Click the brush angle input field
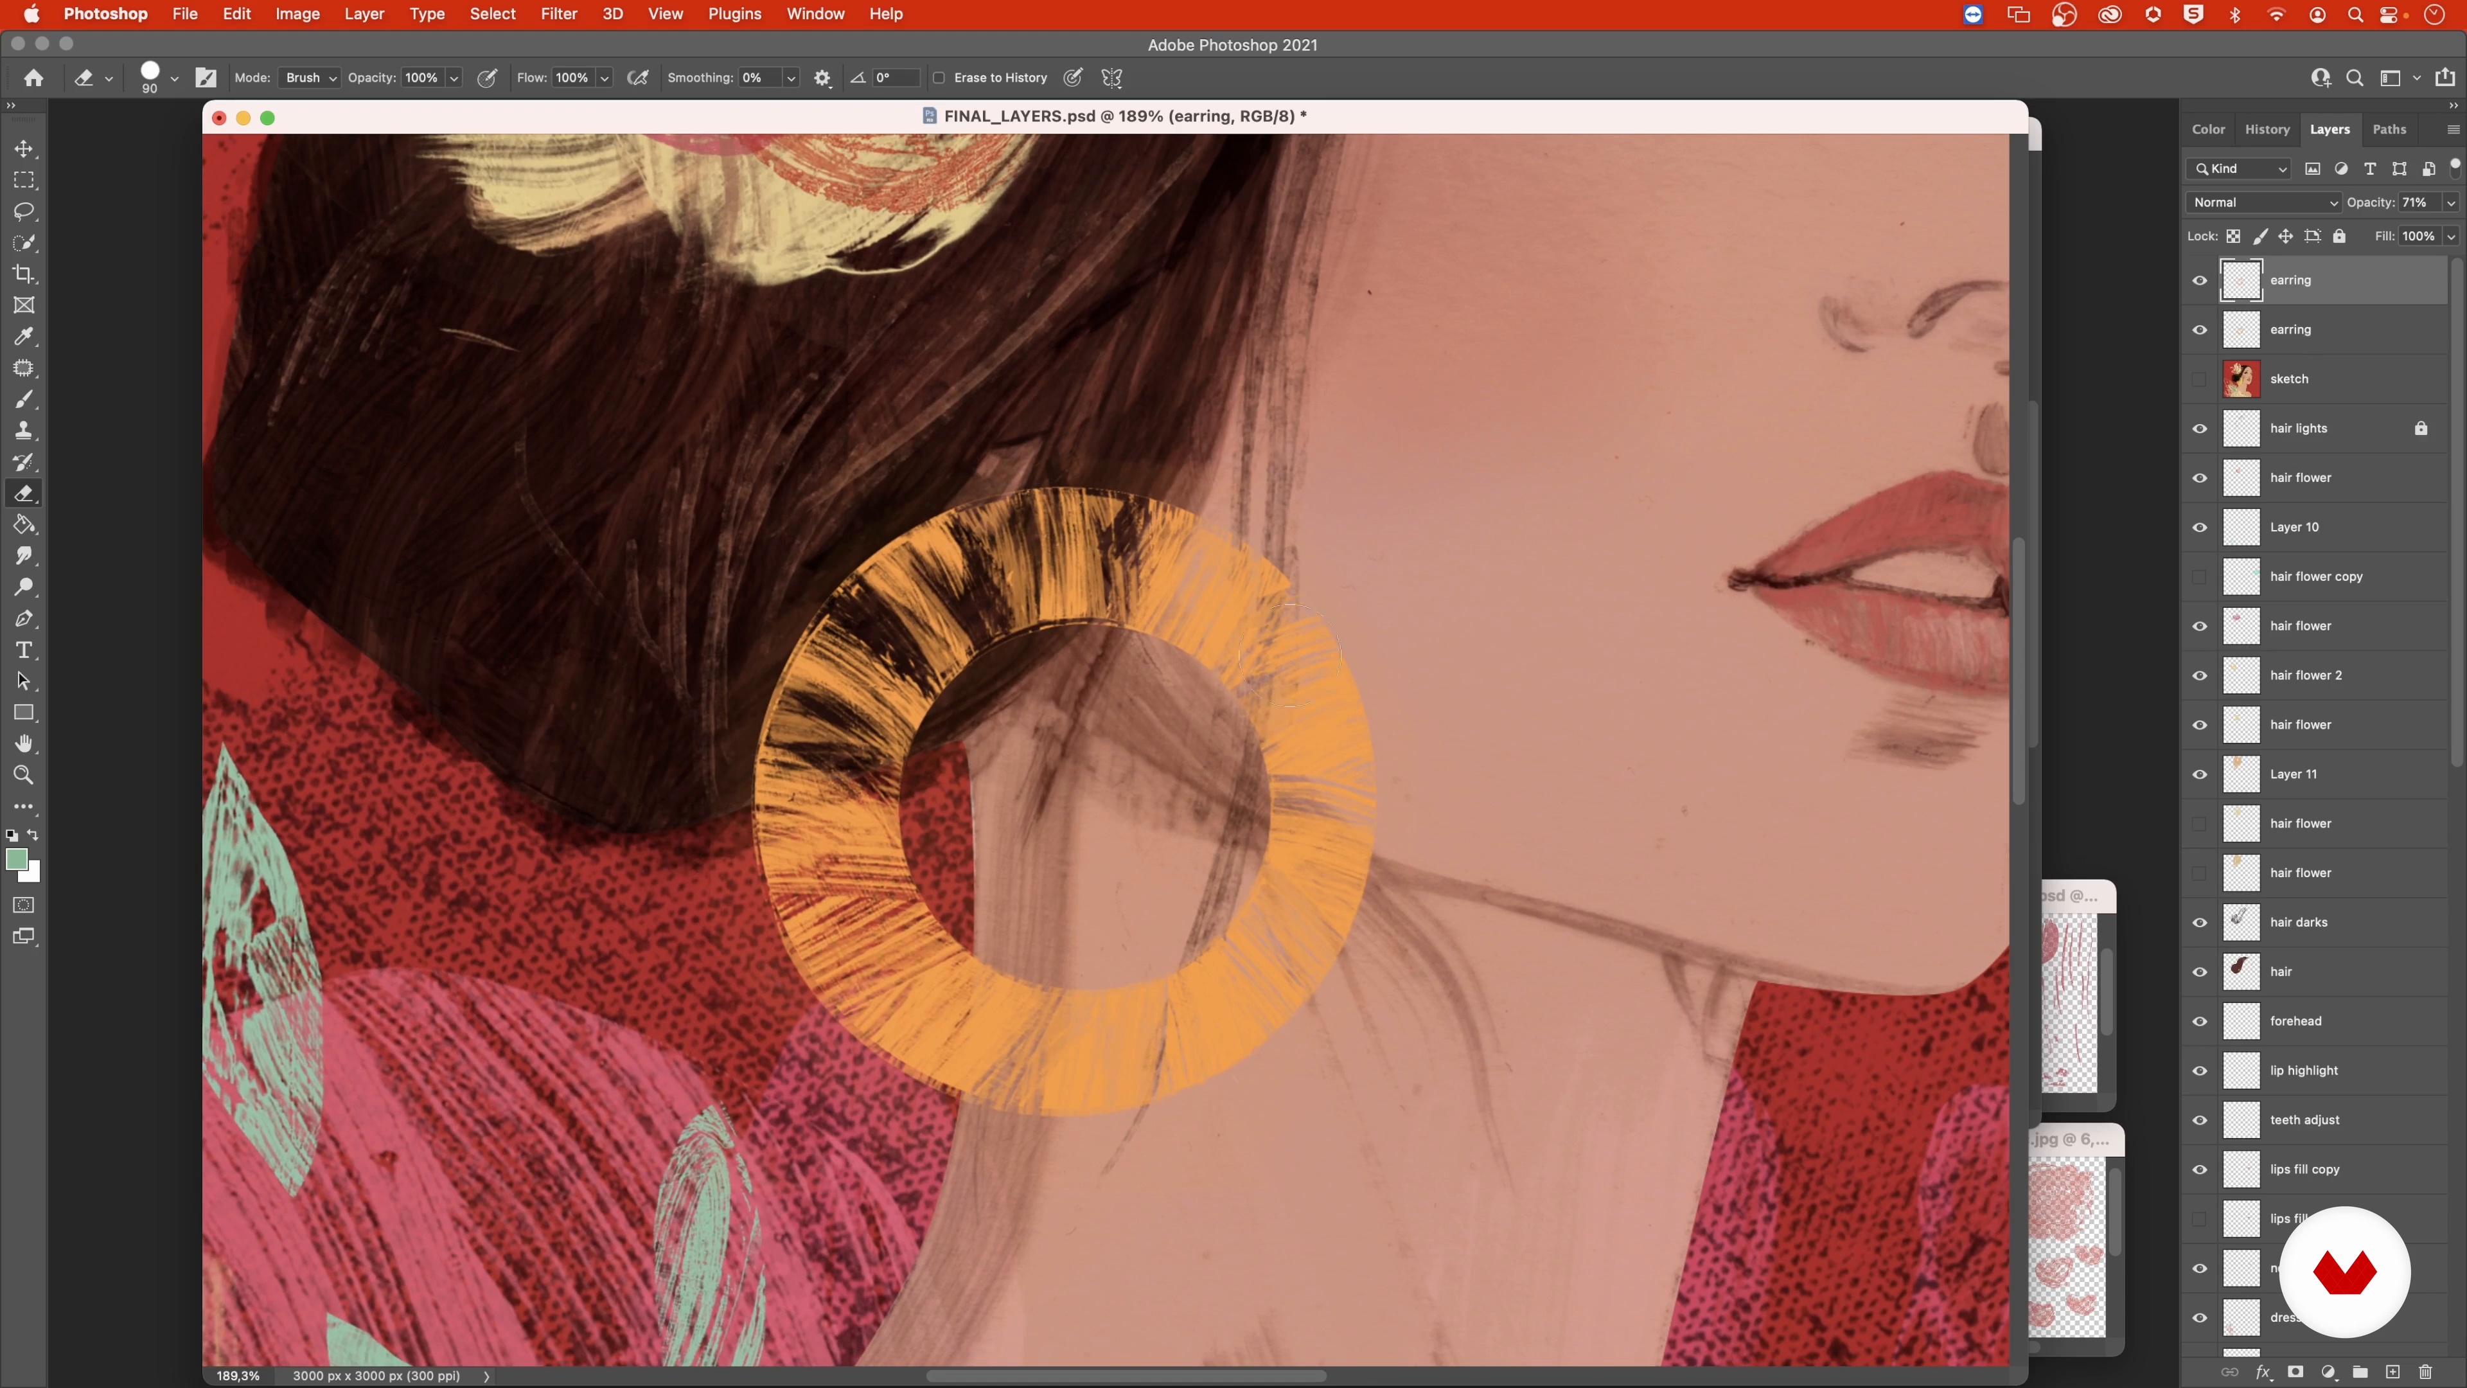The image size is (2467, 1388). [896, 78]
